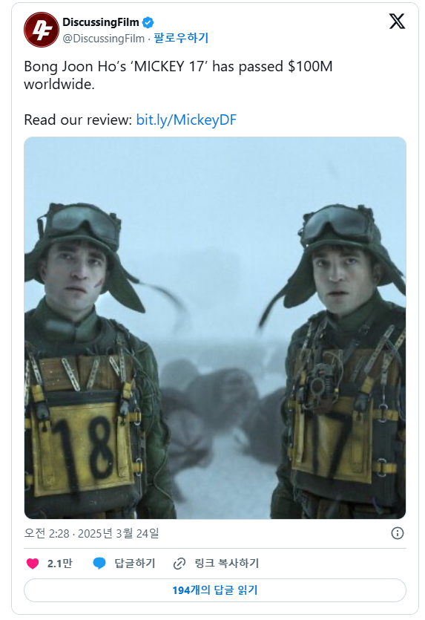Follow the account via 팔로우하기
The image size is (425, 620).
pyautogui.click(x=181, y=38)
